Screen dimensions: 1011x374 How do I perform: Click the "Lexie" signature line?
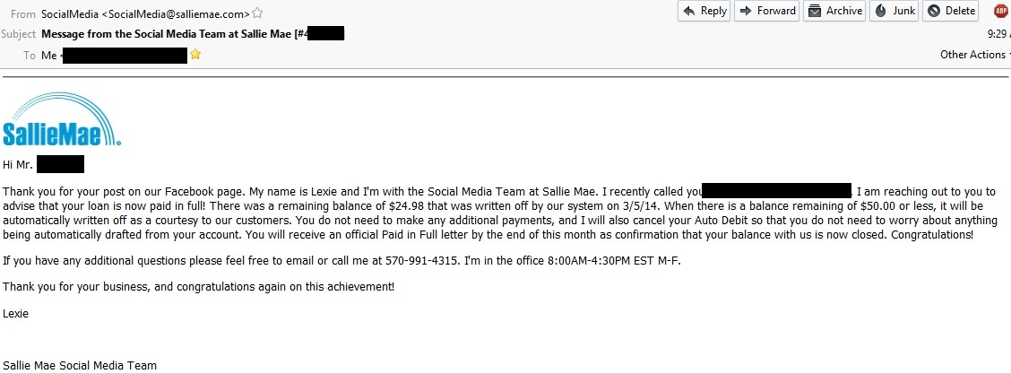(15, 314)
